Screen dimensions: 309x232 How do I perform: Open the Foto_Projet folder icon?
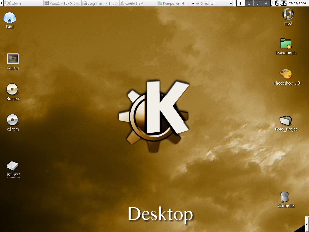(x=286, y=121)
